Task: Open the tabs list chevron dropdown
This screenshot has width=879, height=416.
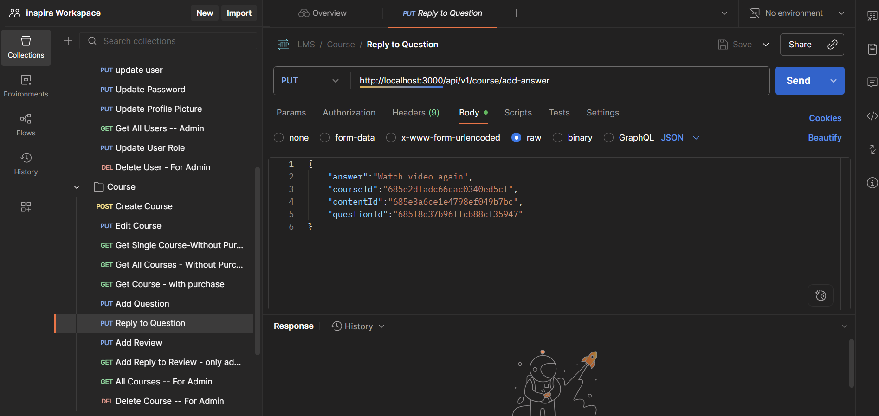Action: click(x=724, y=13)
